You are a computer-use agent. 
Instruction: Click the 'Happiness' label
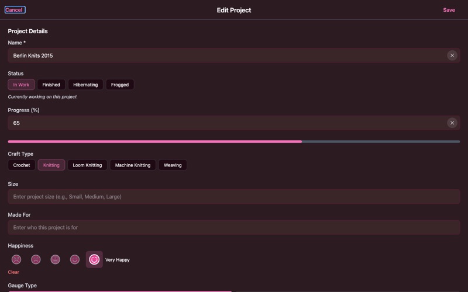[20, 245]
